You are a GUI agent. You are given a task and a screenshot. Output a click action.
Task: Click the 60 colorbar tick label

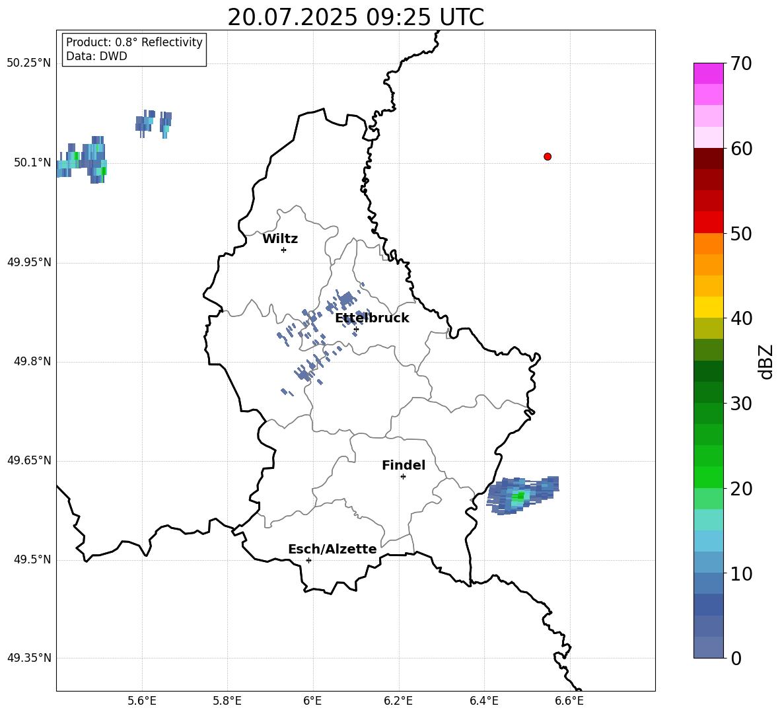(741, 149)
